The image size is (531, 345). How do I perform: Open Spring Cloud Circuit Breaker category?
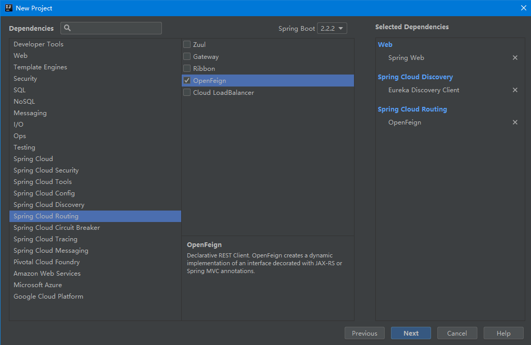click(x=95, y=228)
